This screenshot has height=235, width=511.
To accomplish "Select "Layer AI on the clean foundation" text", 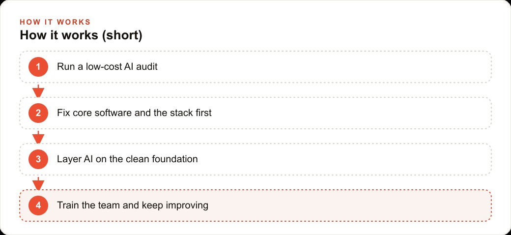I will [127, 159].
